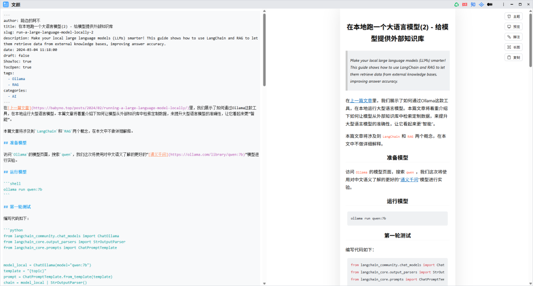Image resolution: width=533 pixels, height=286 pixels.
Task: Click the '- RAG' tag line
Action: (14, 85)
